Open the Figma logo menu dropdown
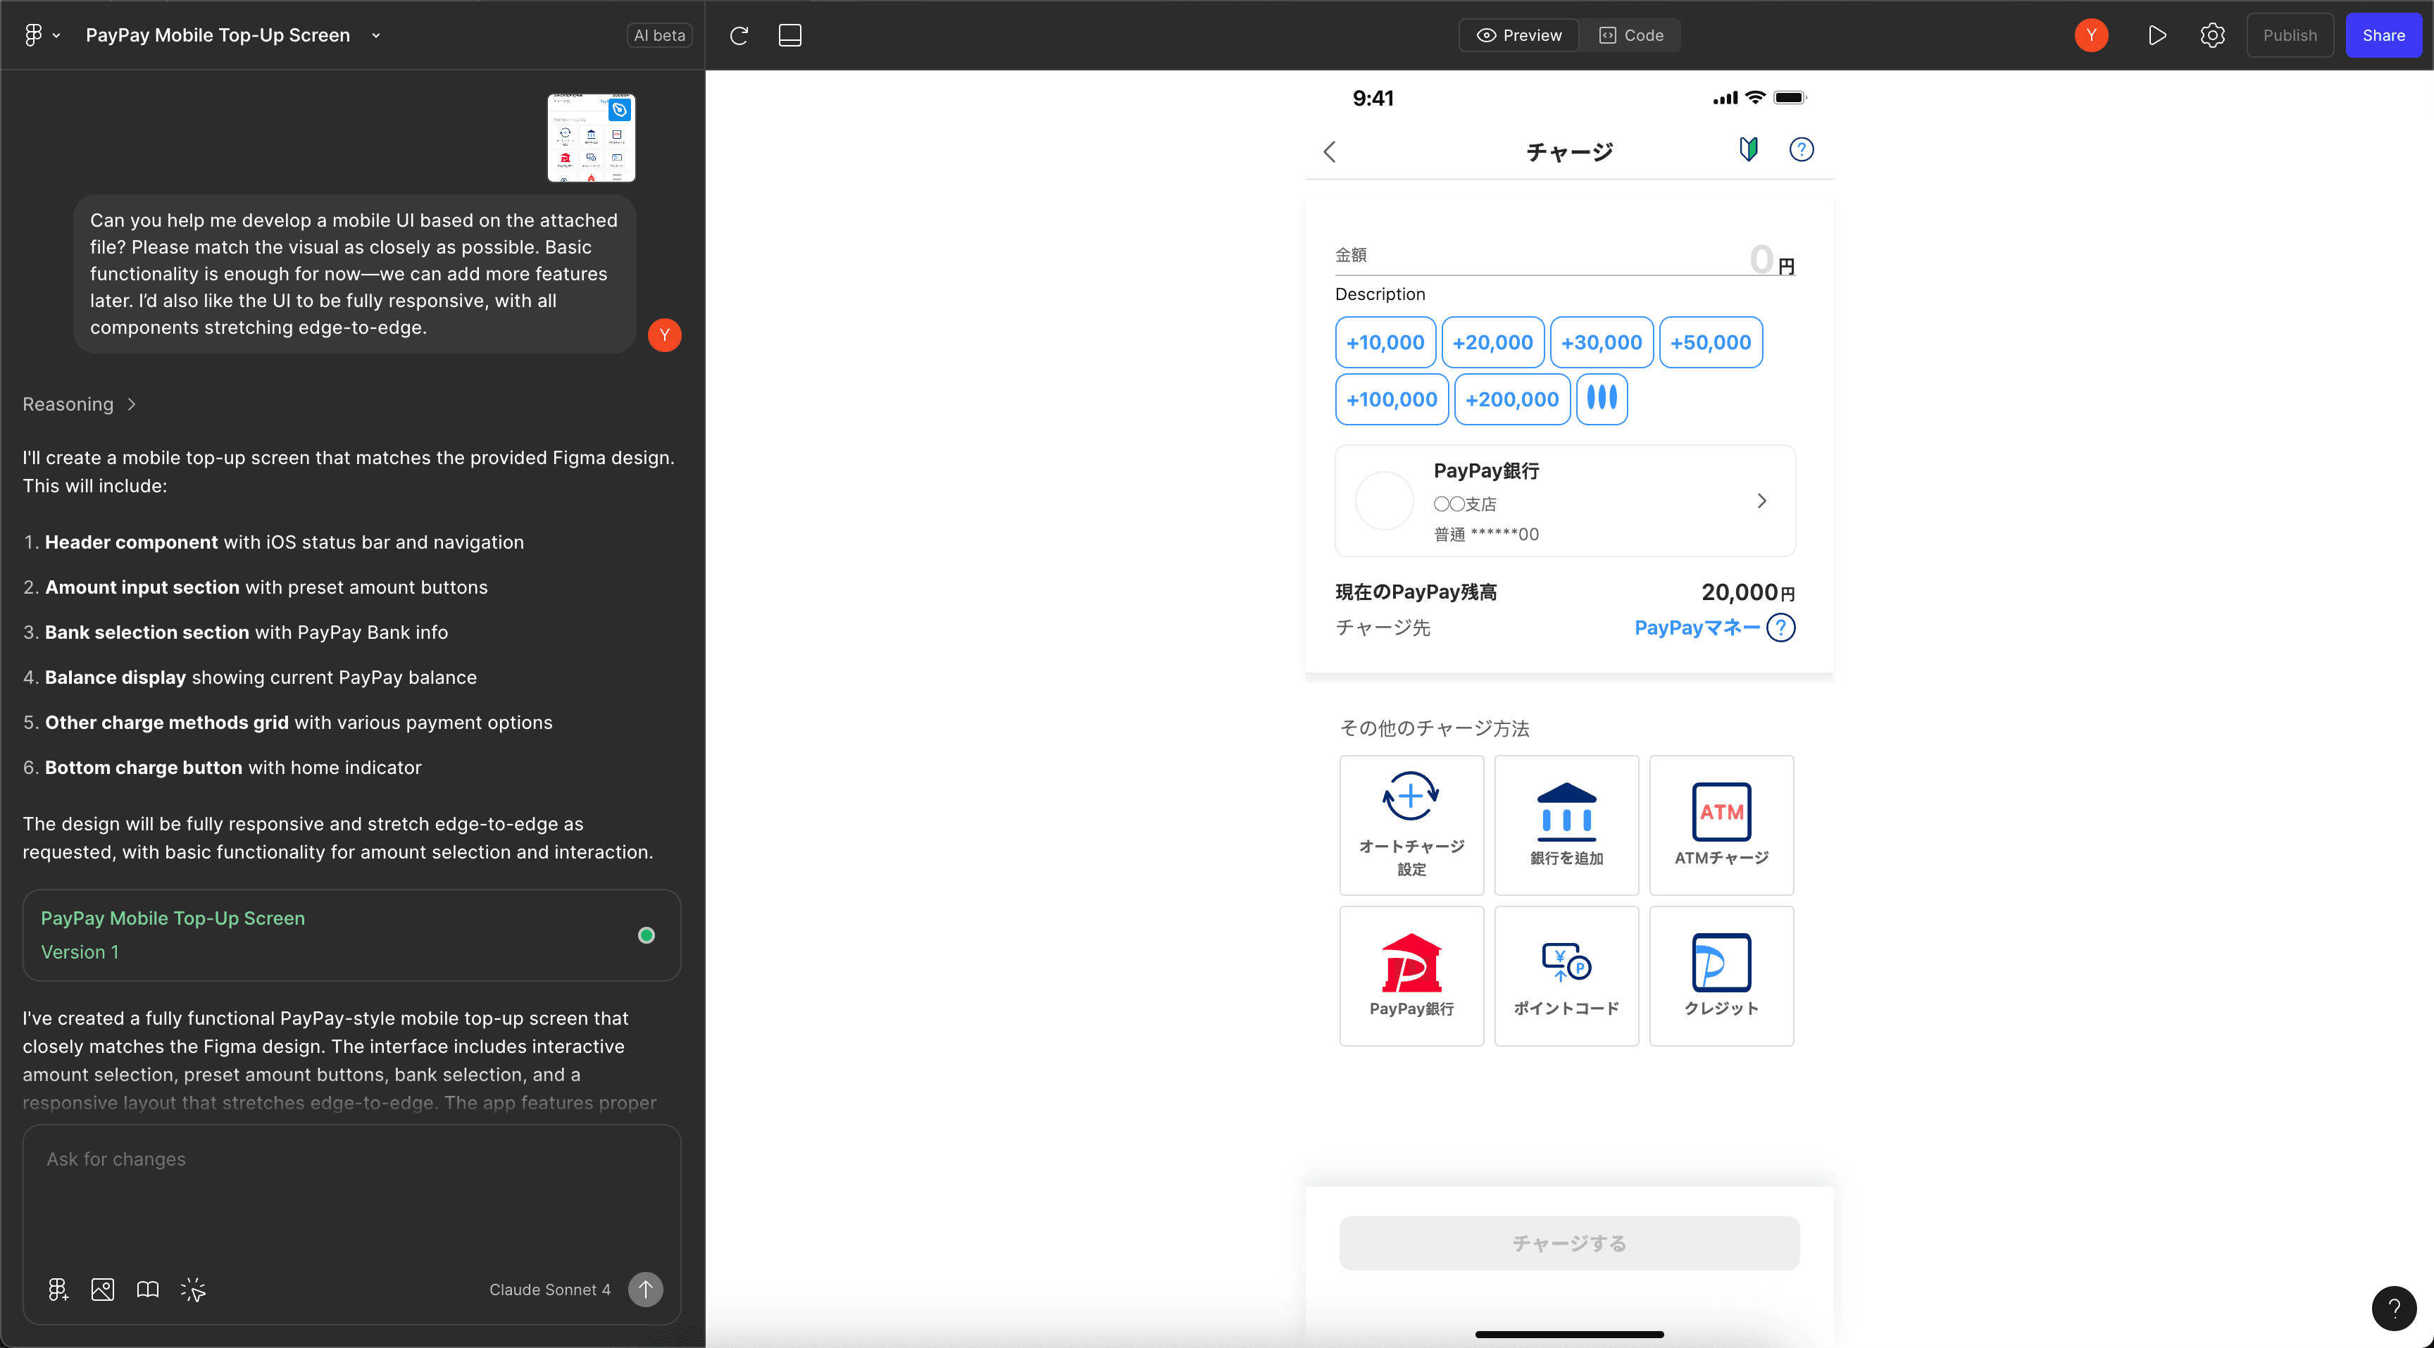 click(41, 35)
